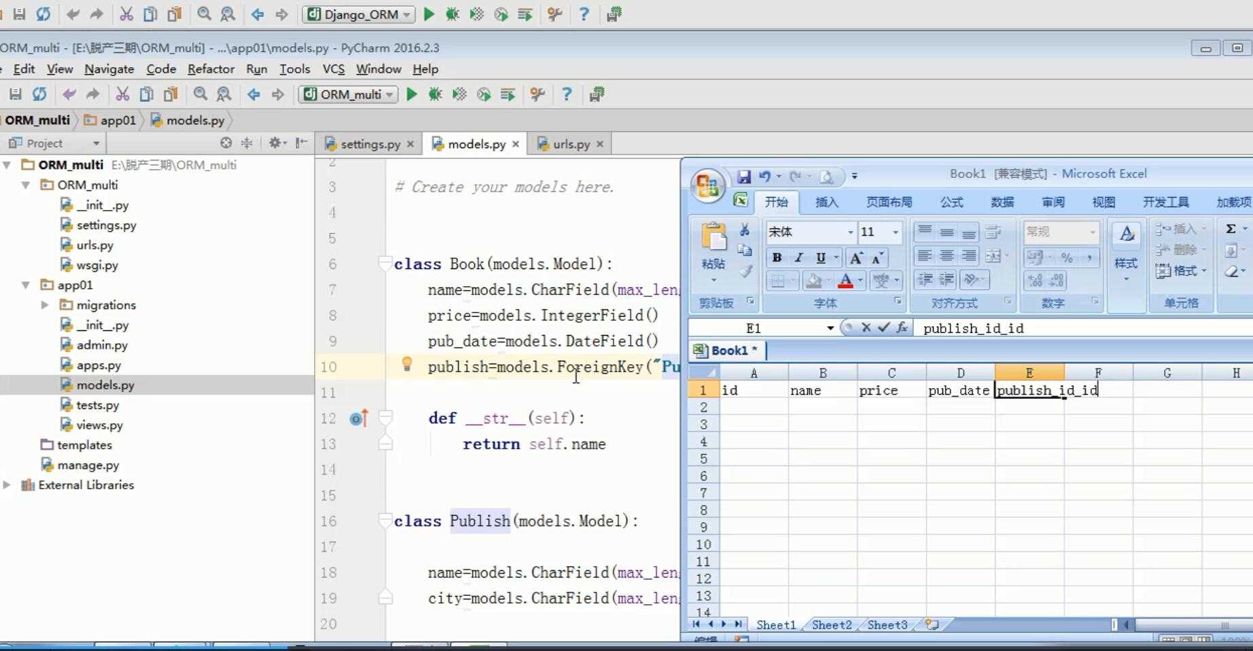Collapse all in the Project panel
The image size is (1253, 651).
click(x=247, y=143)
